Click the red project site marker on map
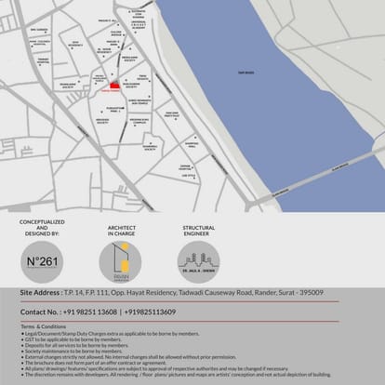The image size is (385, 385). pos(115,86)
